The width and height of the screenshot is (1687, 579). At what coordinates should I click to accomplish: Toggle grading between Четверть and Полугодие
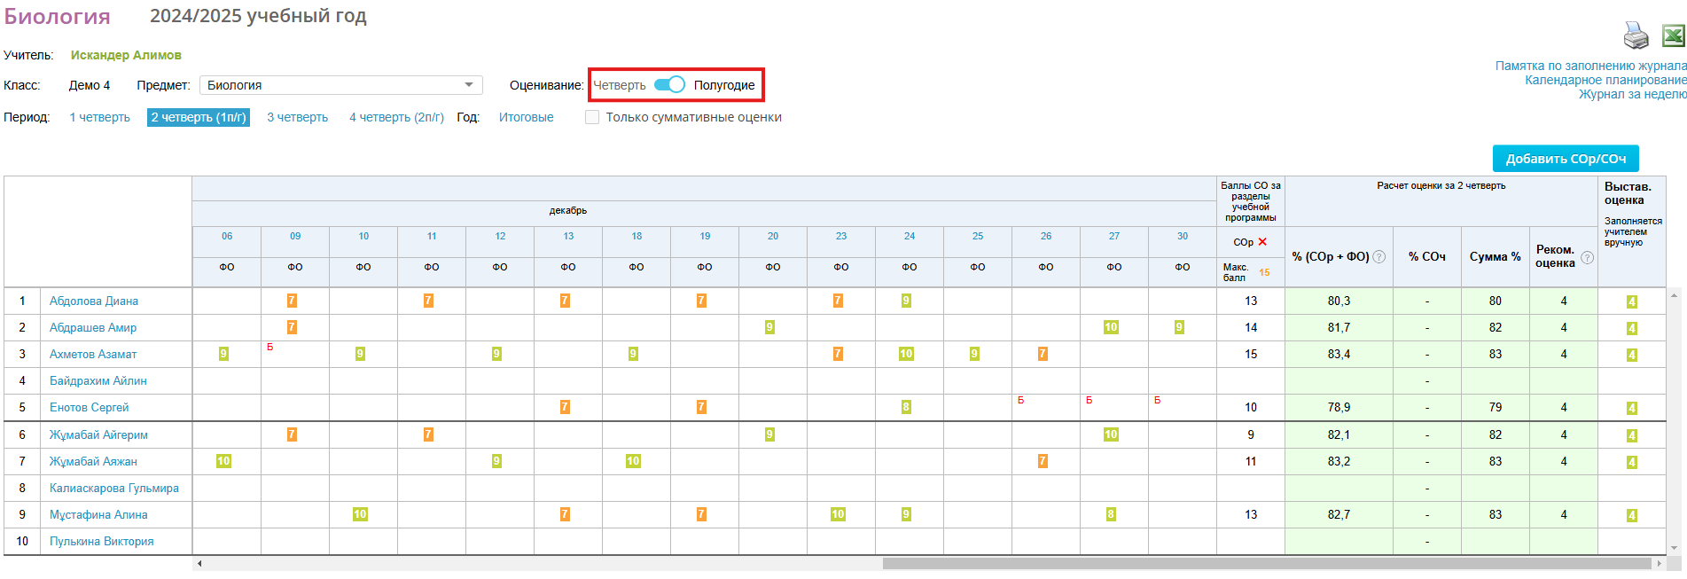669,85
